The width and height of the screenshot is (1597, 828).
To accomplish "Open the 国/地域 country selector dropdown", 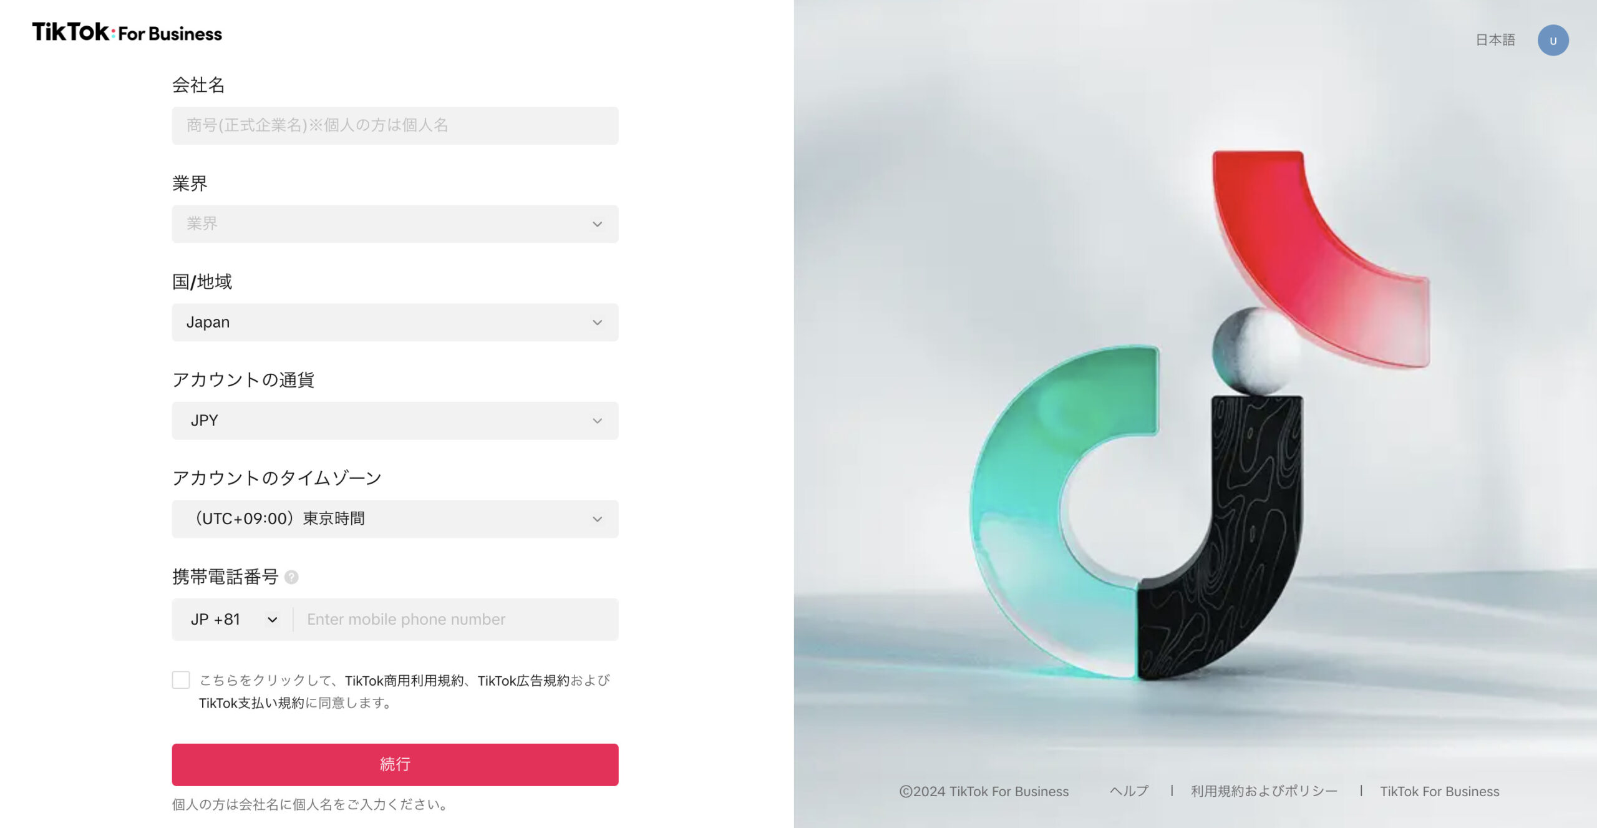I will coord(395,320).
